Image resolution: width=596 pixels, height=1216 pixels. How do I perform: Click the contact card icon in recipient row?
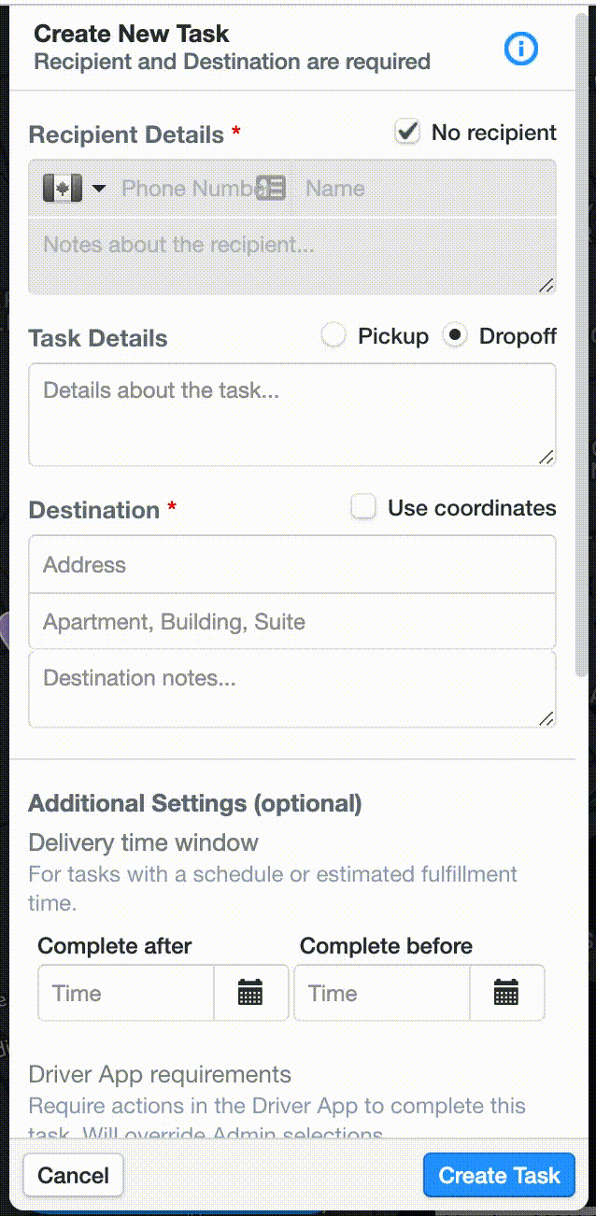(x=271, y=188)
